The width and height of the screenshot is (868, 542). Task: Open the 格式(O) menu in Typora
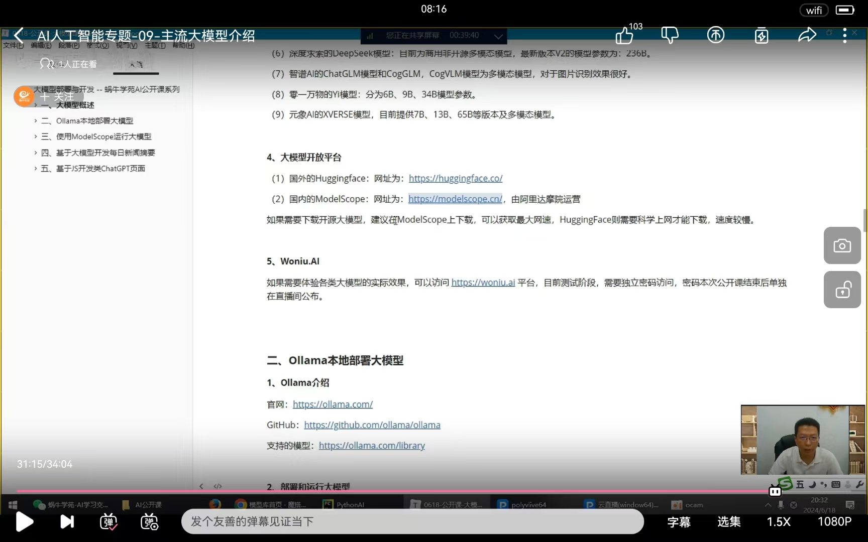click(97, 45)
